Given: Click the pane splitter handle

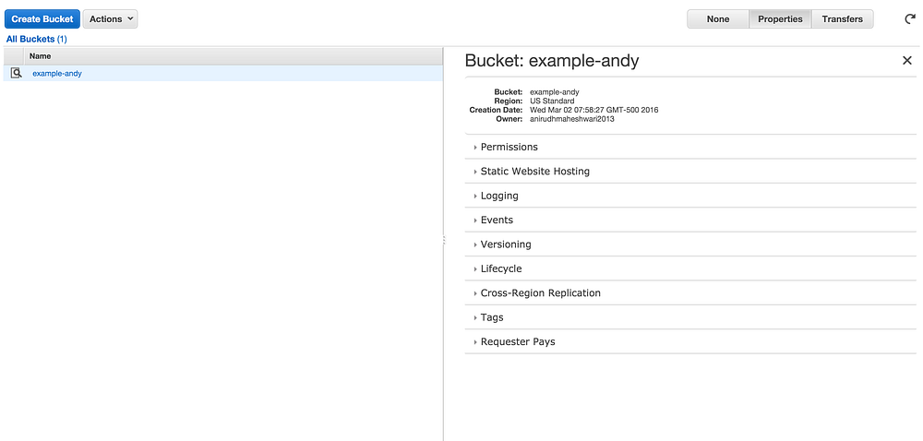Looking at the screenshot, I should coord(444,240).
